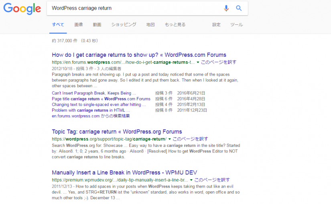The image size is (331, 204).
Task: Click the '2016年6月21日' date text
Action: pos(191,93)
